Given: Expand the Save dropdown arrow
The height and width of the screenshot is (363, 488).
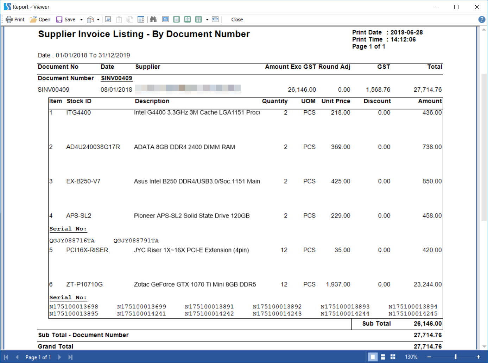Looking at the screenshot, I should tap(81, 20).
